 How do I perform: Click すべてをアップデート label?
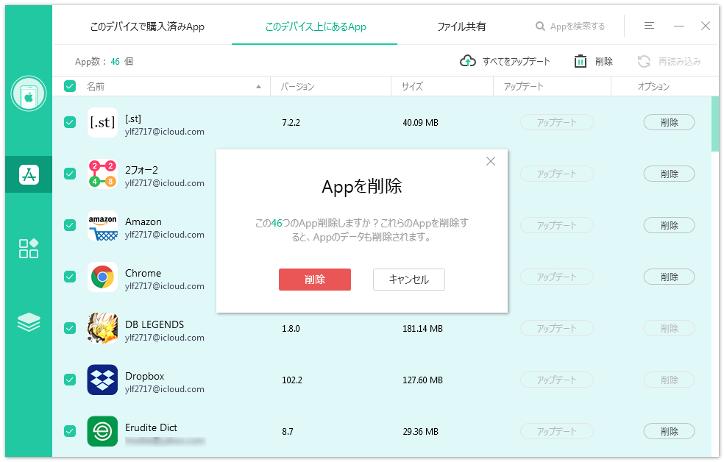(517, 61)
